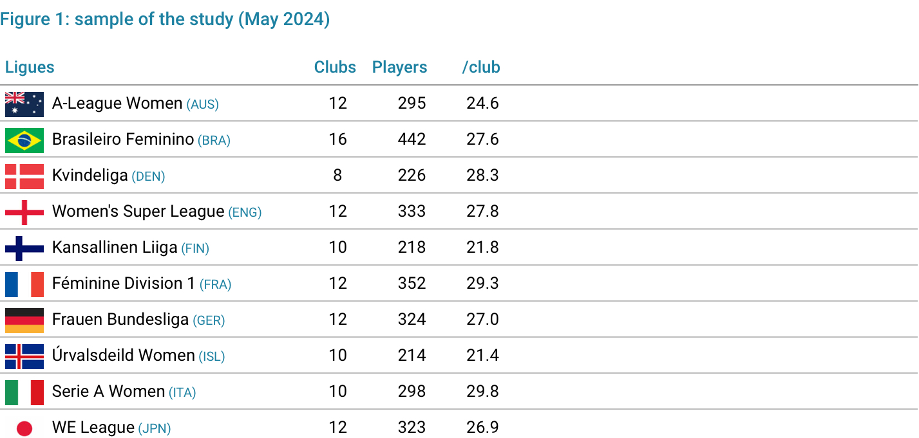Open the A-League Women league name

[117, 104]
